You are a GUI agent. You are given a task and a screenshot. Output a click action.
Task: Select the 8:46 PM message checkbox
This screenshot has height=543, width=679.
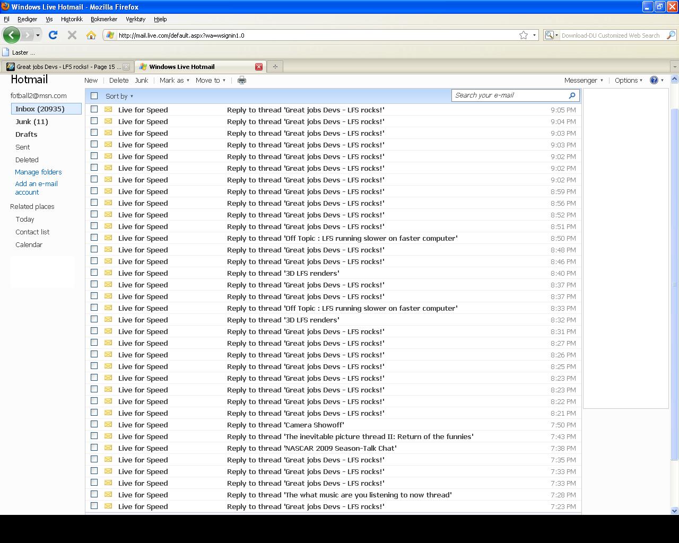coord(94,261)
